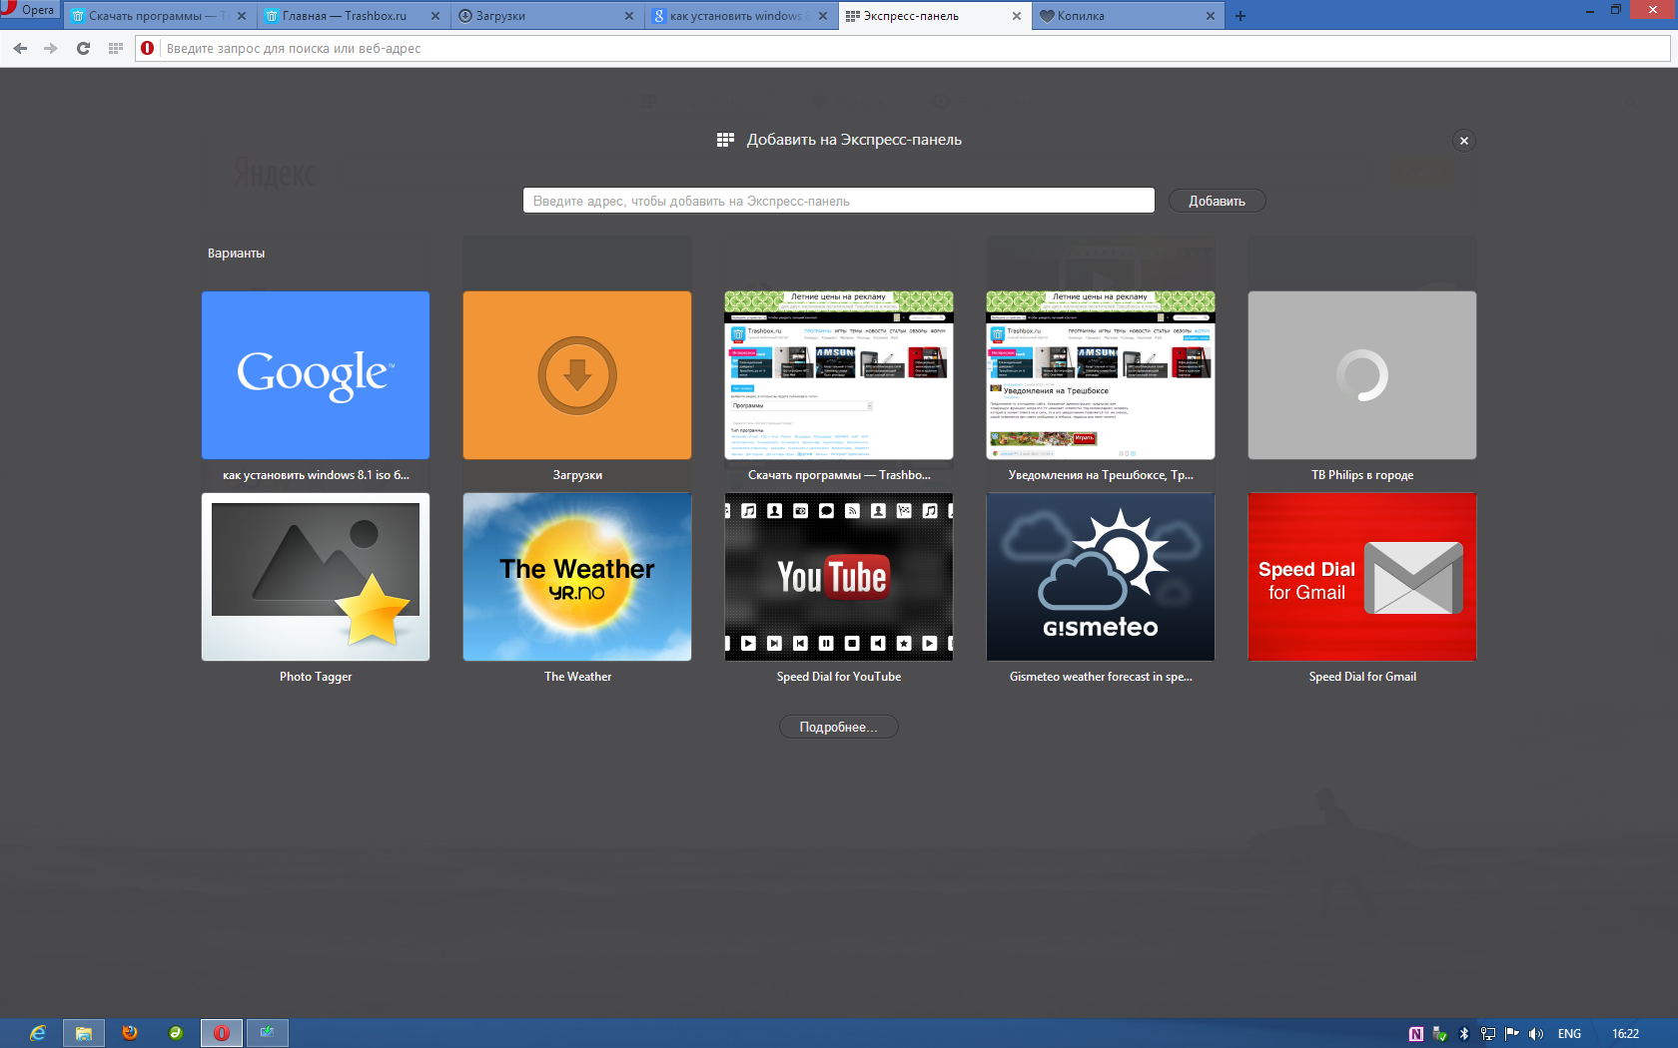Focus the browser address bar field
The image size is (1678, 1048).
coord(903,48)
